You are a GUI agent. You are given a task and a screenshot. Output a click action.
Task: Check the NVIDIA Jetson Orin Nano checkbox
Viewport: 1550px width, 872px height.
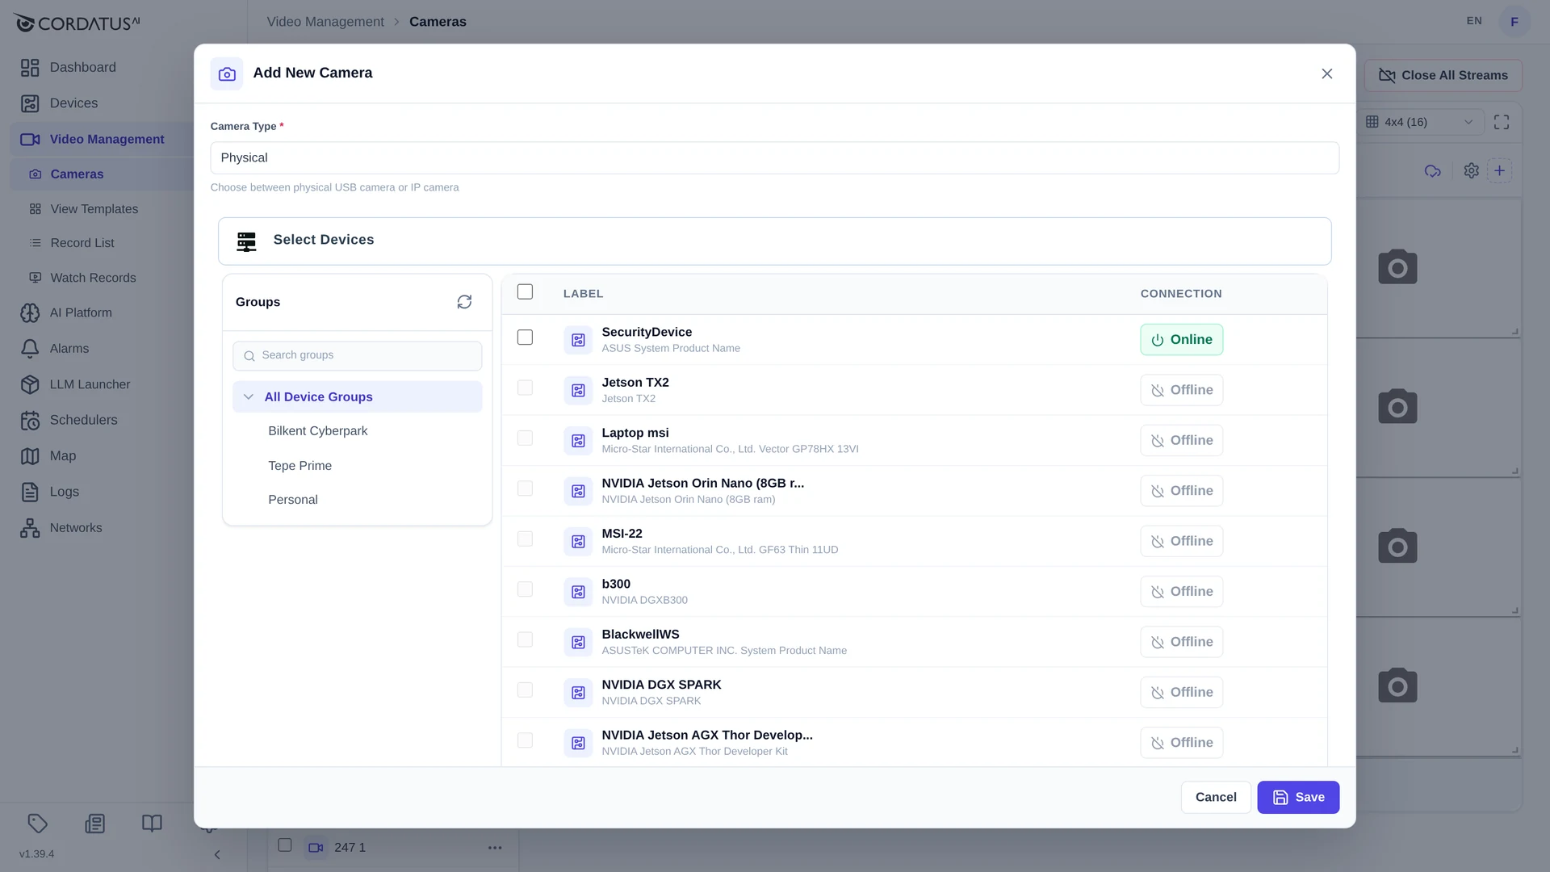(x=525, y=488)
